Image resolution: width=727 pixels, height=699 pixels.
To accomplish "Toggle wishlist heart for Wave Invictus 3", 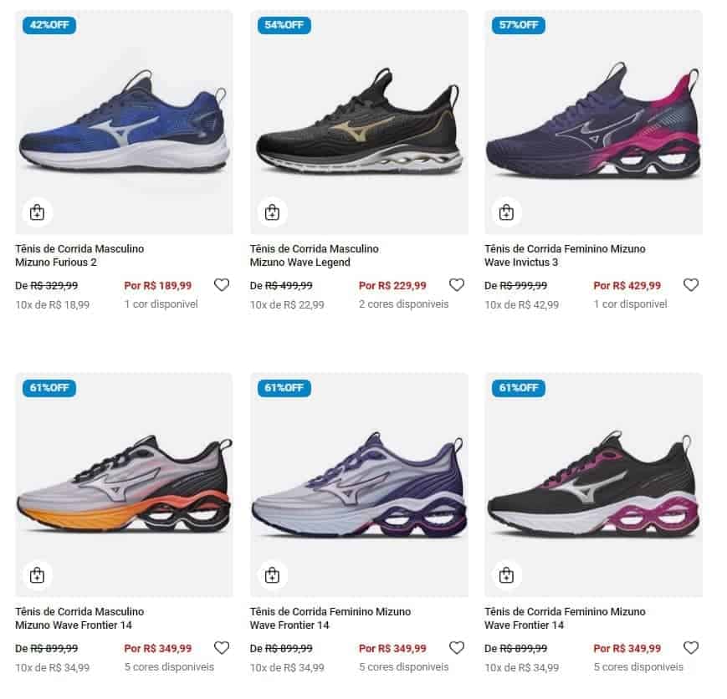I will tap(691, 285).
